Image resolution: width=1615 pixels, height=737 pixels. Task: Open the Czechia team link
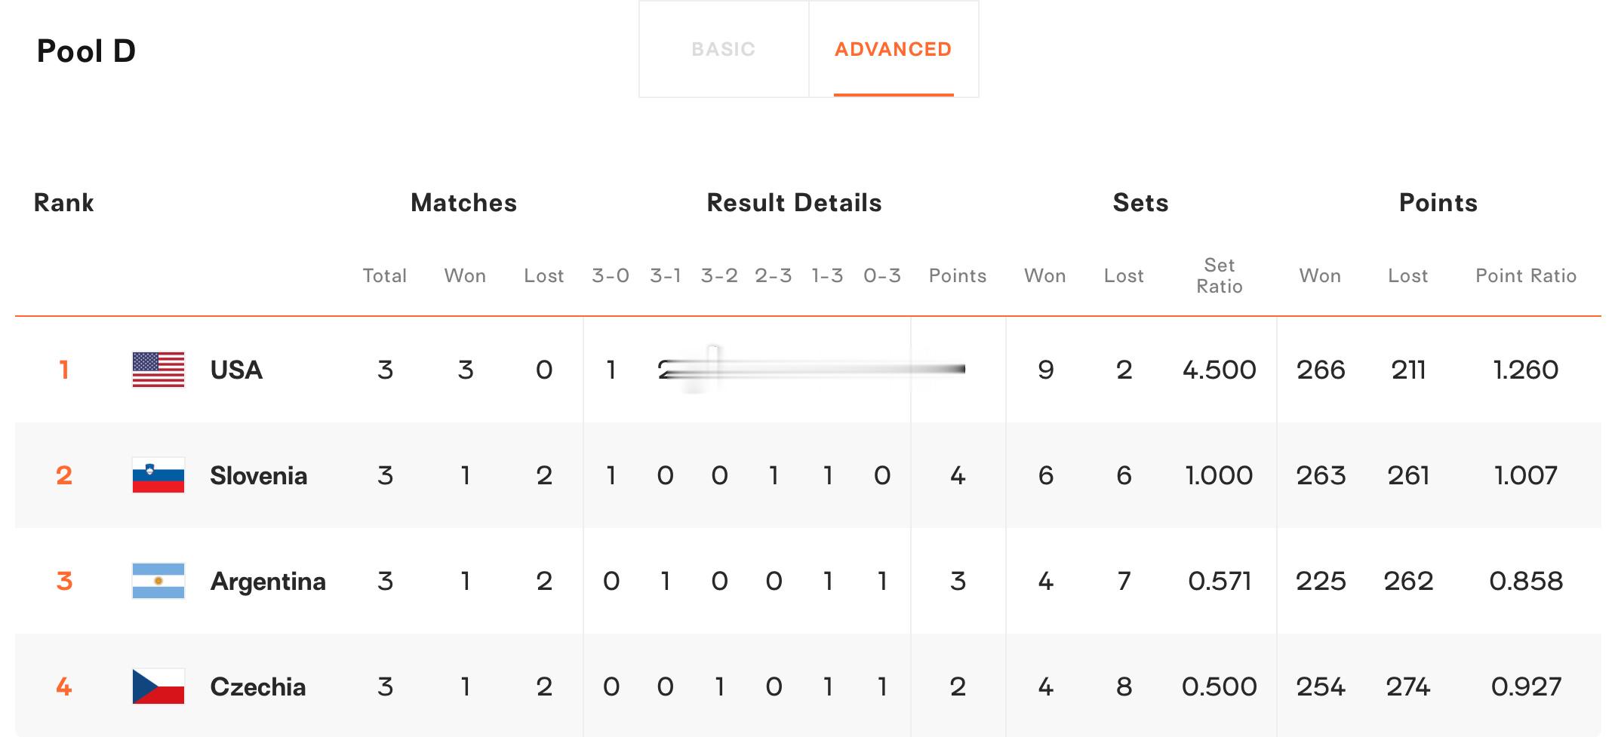point(258,686)
